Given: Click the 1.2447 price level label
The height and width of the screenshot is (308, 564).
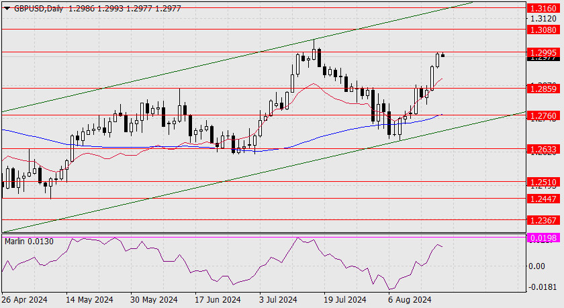Looking at the screenshot, I should [543, 199].
